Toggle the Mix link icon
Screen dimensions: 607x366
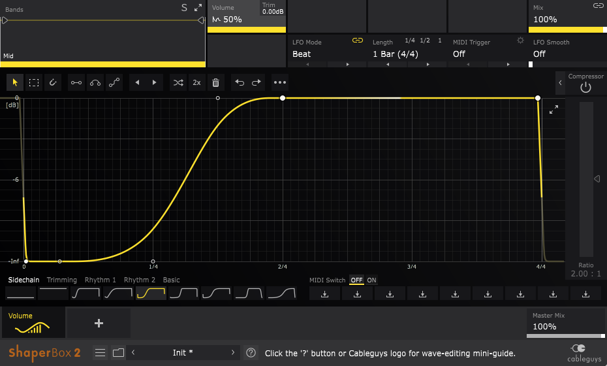(x=598, y=5)
